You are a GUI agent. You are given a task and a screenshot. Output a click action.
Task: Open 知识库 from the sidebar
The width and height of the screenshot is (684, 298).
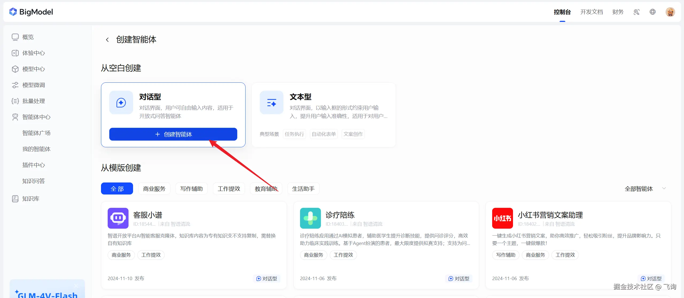tap(30, 199)
